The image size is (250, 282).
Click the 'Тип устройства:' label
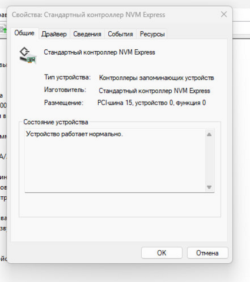pyautogui.click(x=67, y=78)
